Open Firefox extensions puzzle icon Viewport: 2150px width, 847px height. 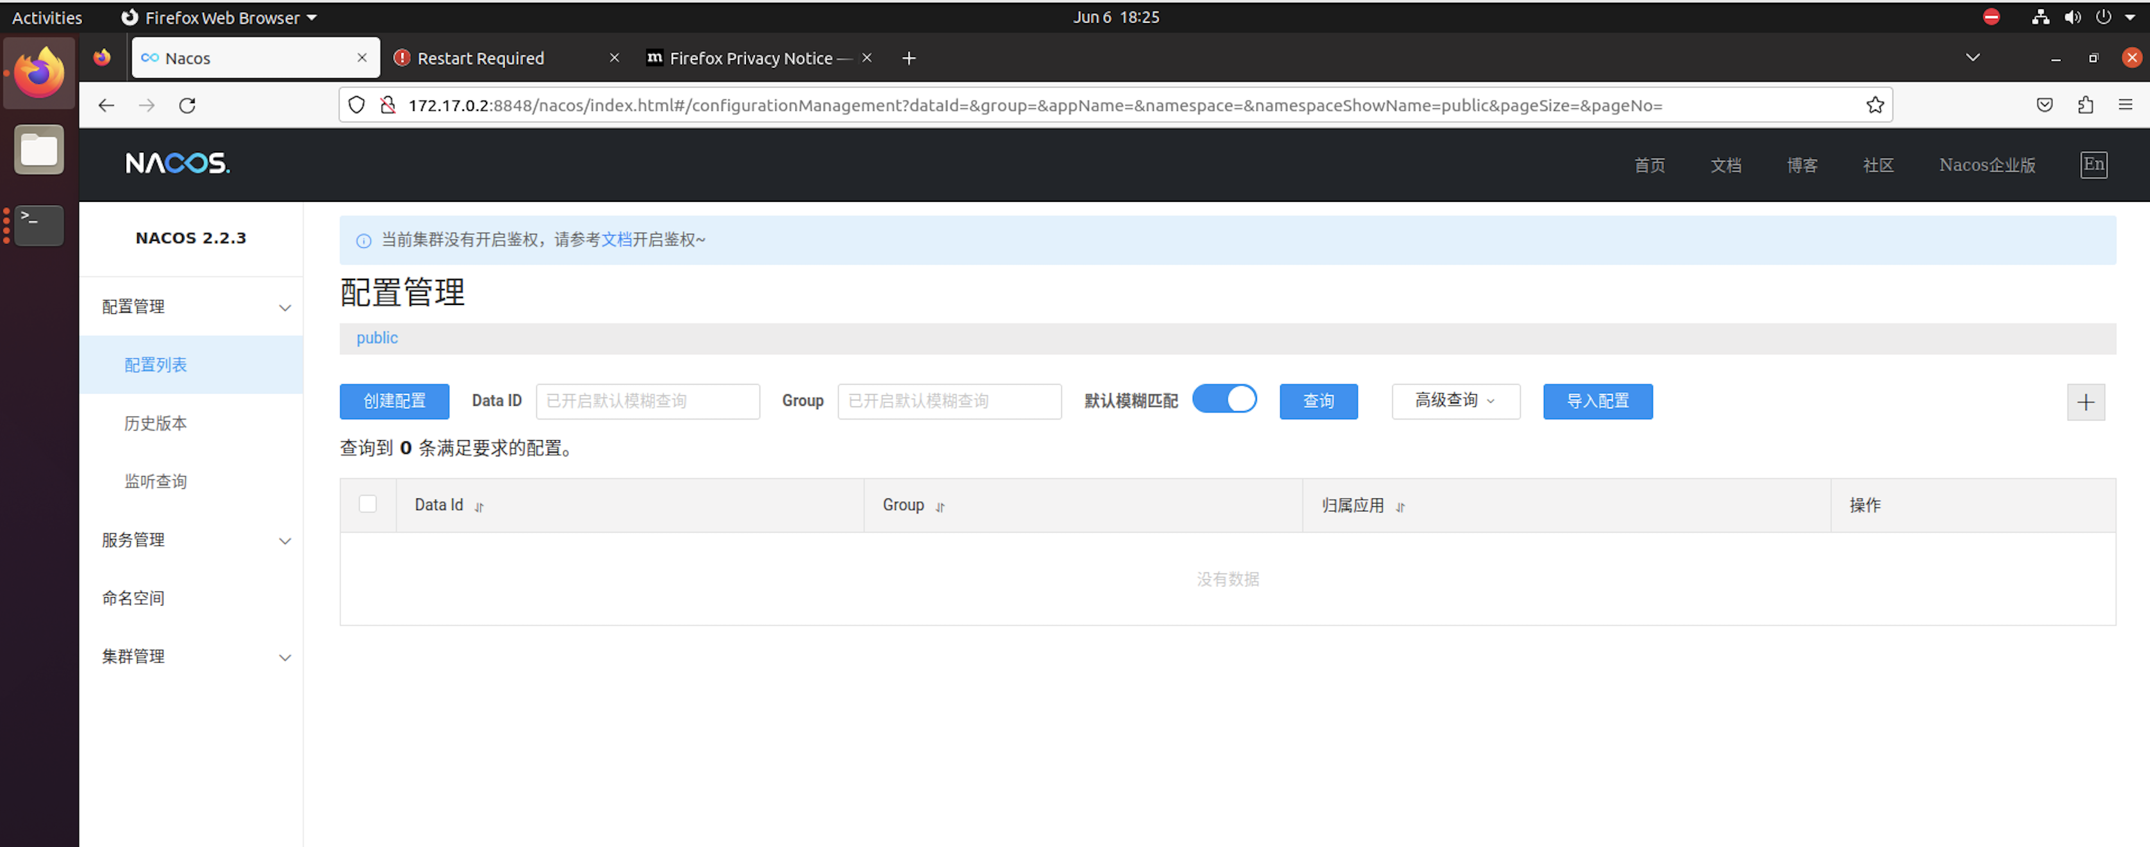2085,105
